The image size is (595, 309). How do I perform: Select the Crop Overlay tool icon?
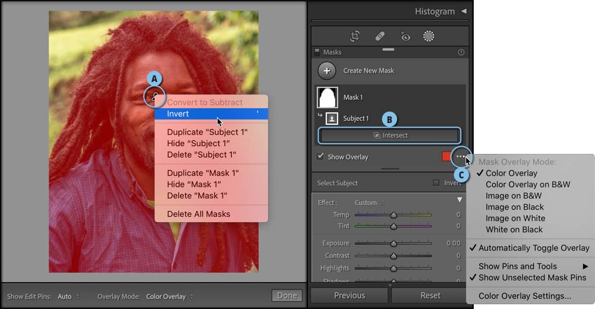tap(355, 36)
